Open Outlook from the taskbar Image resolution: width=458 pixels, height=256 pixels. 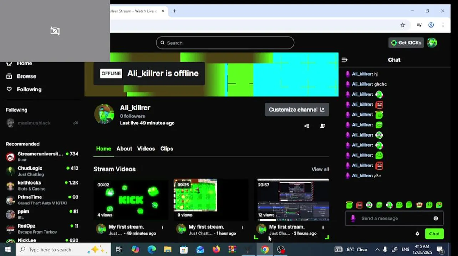[200, 250]
